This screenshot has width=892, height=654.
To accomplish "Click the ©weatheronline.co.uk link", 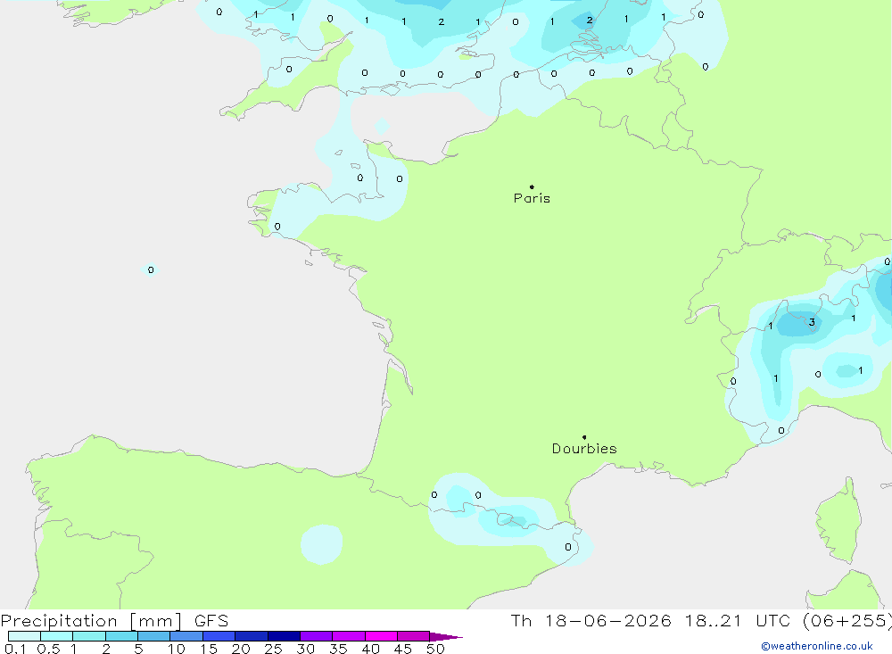I will tap(817, 646).
